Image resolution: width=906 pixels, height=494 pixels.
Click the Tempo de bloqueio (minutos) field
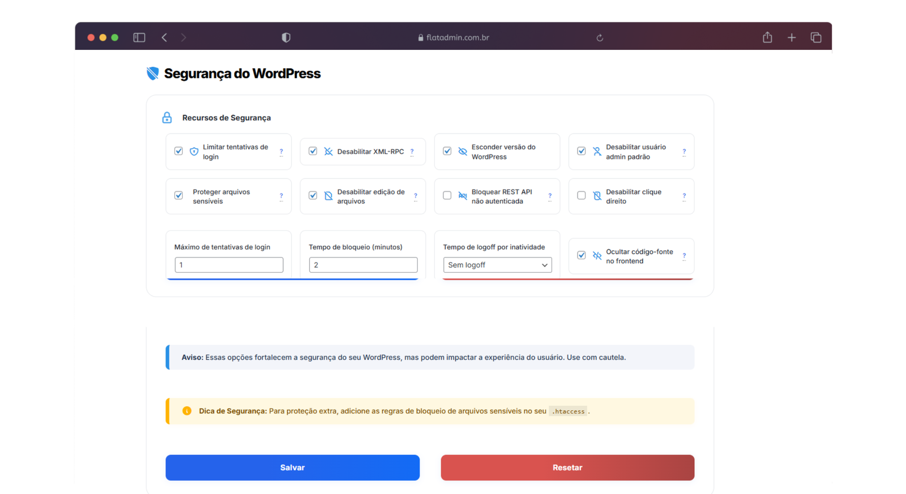coord(363,265)
